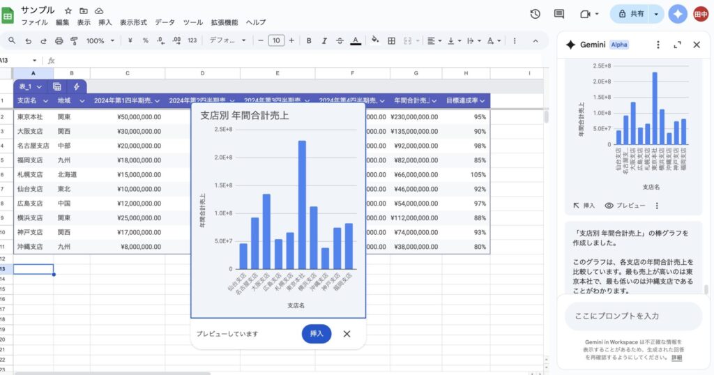Toggle italic formatting

point(324,40)
